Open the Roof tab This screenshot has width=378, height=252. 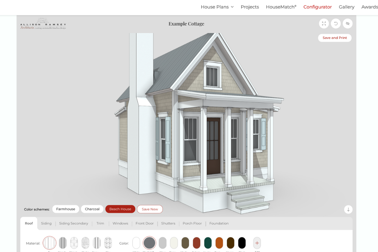(x=29, y=223)
